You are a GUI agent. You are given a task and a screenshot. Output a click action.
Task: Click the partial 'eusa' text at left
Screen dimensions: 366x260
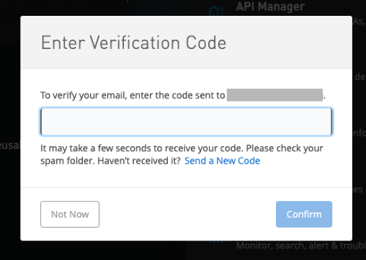(x=9, y=145)
